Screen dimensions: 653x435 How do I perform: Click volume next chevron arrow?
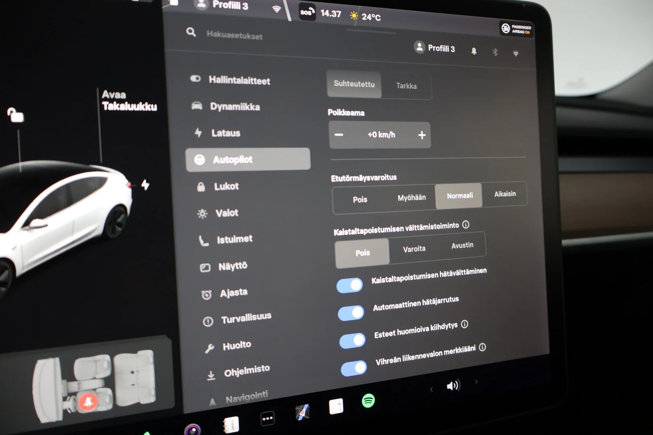pos(476,381)
